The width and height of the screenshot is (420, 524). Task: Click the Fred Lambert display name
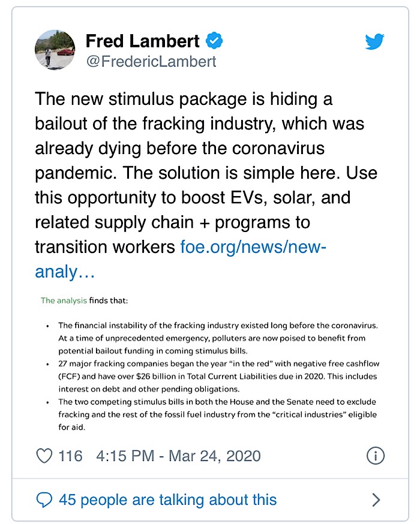click(142, 41)
